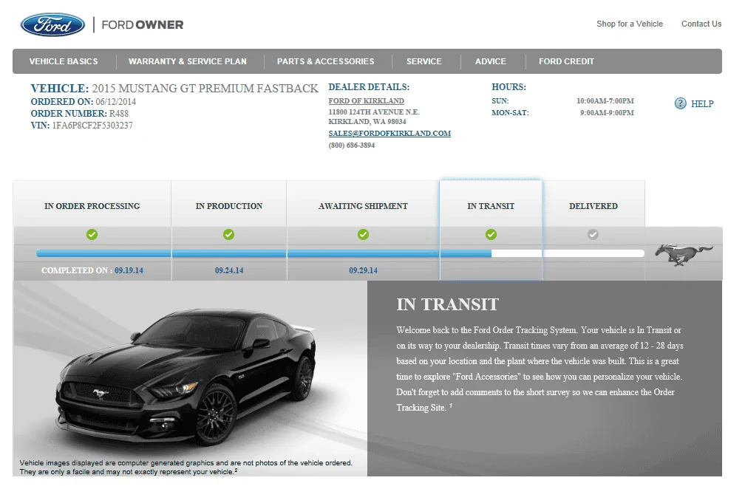Click the green check under In Transit
This screenshot has height=486, width=745.
pyautogui.click(x=491, y=234)
